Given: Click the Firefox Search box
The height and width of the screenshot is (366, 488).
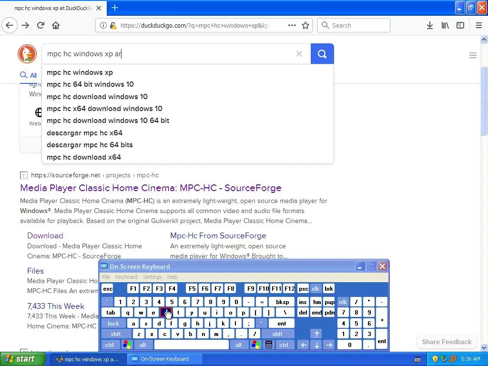Looking at the screenshot, I should click(354, 25).
